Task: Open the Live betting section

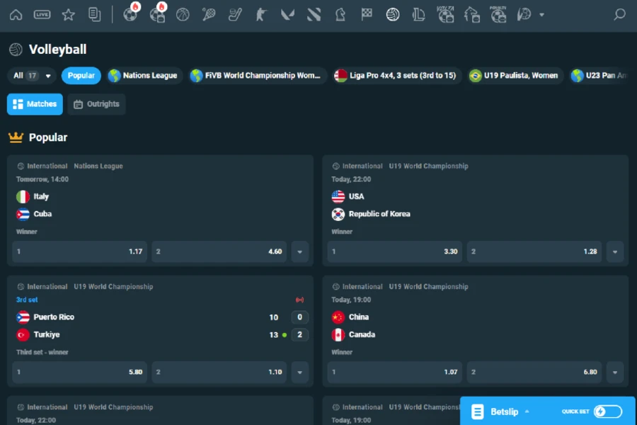Action: (42, 13)
